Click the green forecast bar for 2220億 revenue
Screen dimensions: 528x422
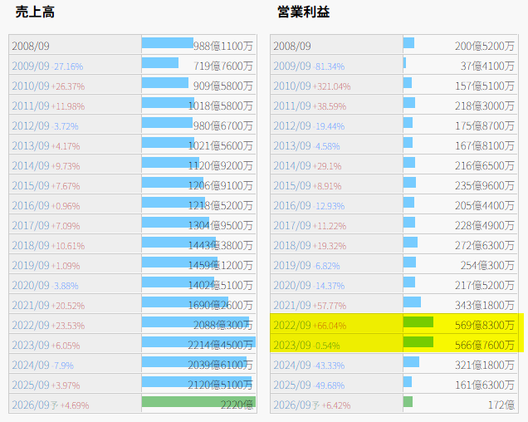pos(198,402)
